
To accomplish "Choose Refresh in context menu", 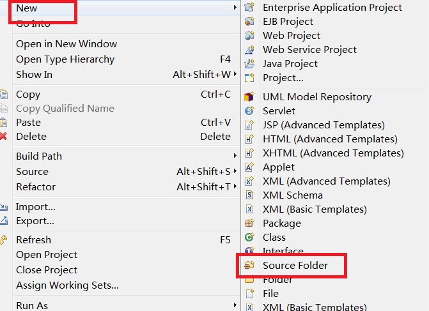I will (33, 240).
